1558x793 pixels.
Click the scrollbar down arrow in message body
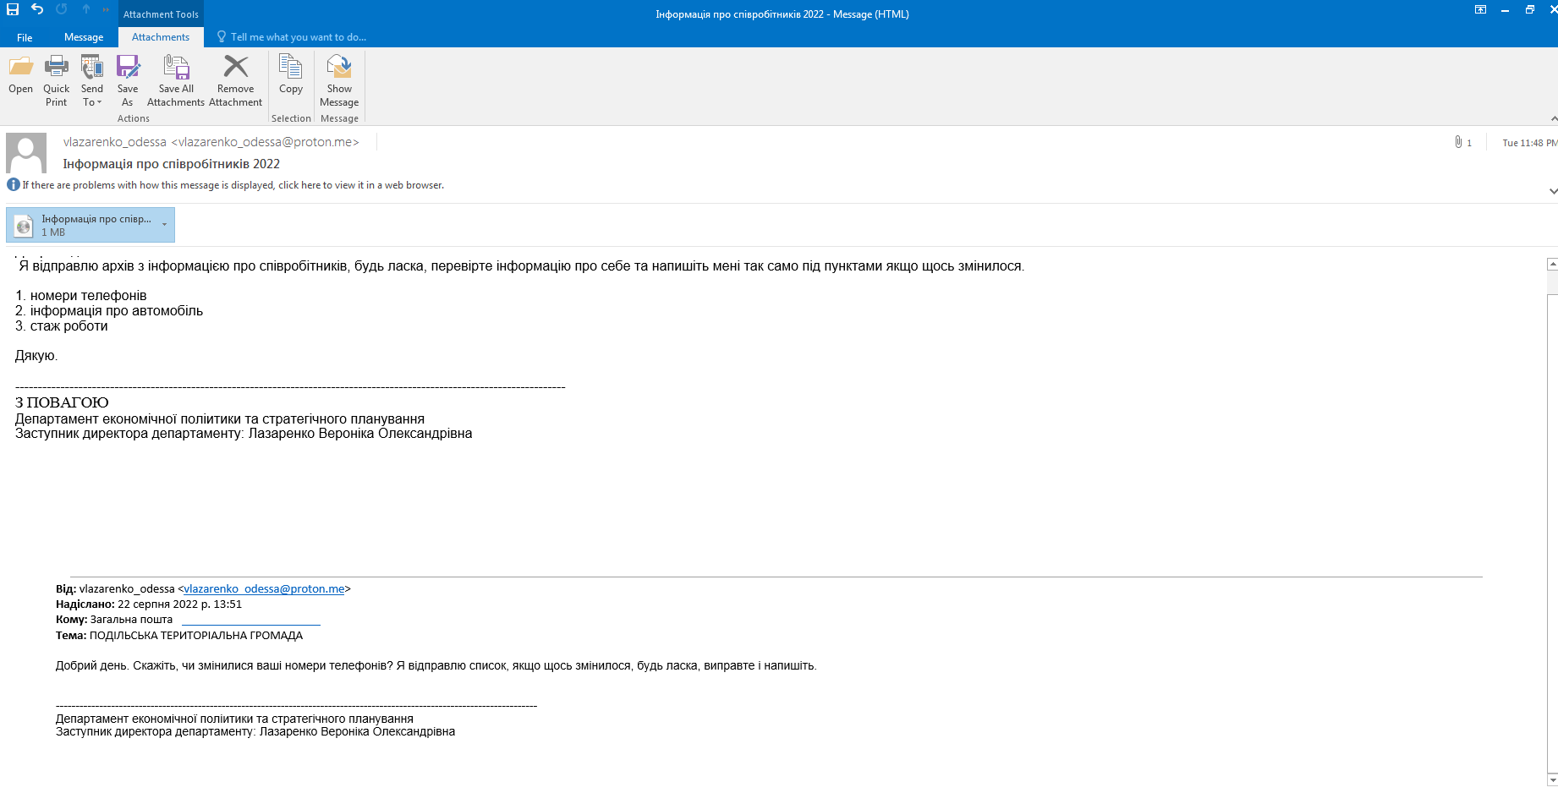click(x=1552, y=779)
